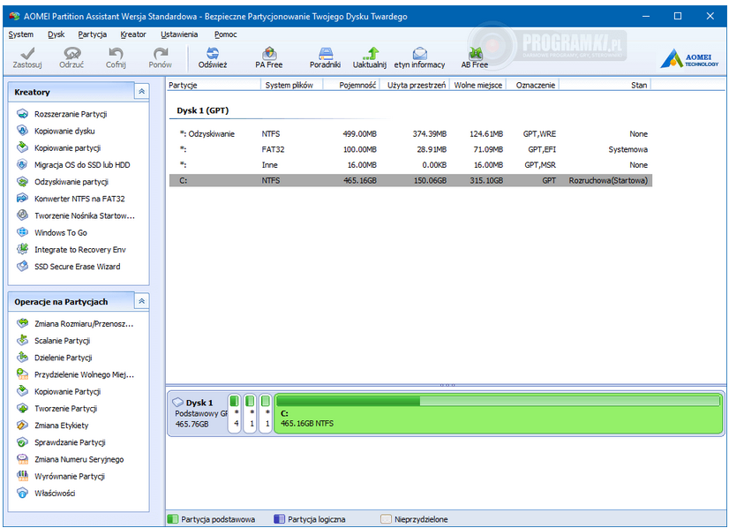729x528 pixels.
Task: Open Migracja OS do SSD lub HDD
Action: click(x=82, y=165)
